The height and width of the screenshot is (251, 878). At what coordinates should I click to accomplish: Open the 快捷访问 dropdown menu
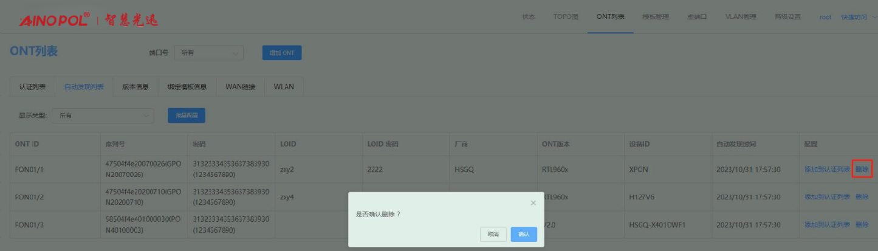pyautogui.click(x=857, y=17)
